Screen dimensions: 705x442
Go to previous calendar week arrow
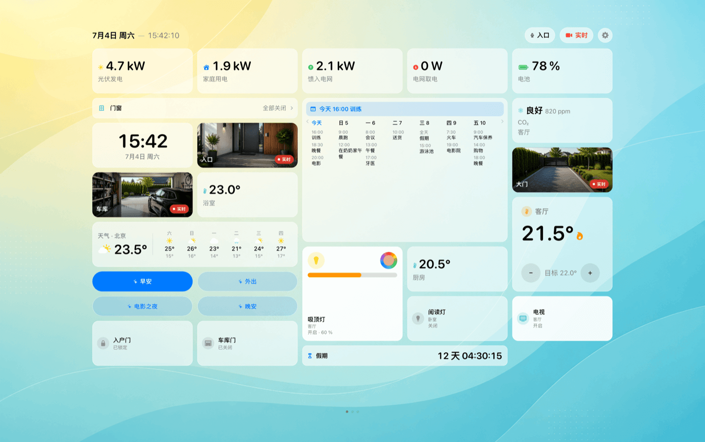click(308, 122)
